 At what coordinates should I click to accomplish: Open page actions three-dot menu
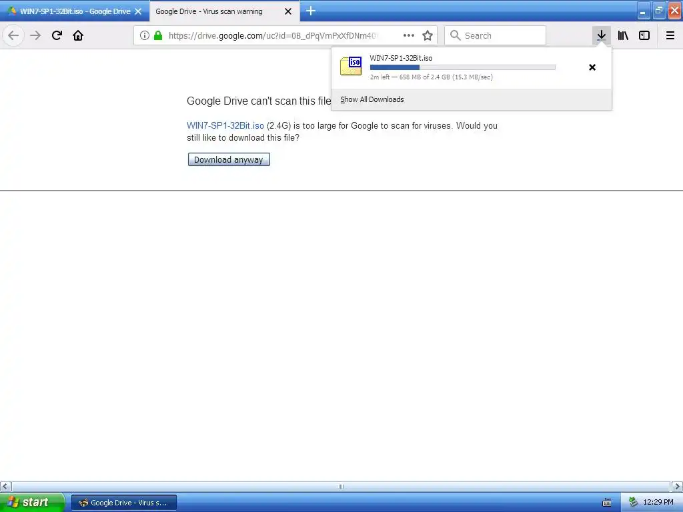409,35
